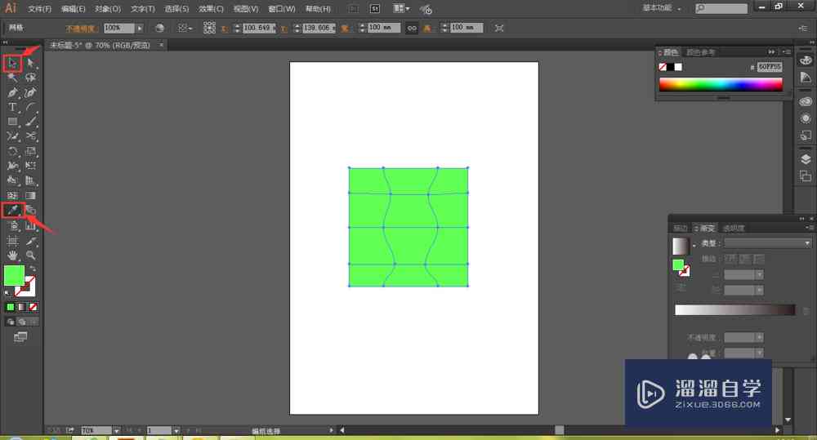Collapse the Color panel double arrow
Image resolution: width=817 pixels, height=440 pixels.
771,52
